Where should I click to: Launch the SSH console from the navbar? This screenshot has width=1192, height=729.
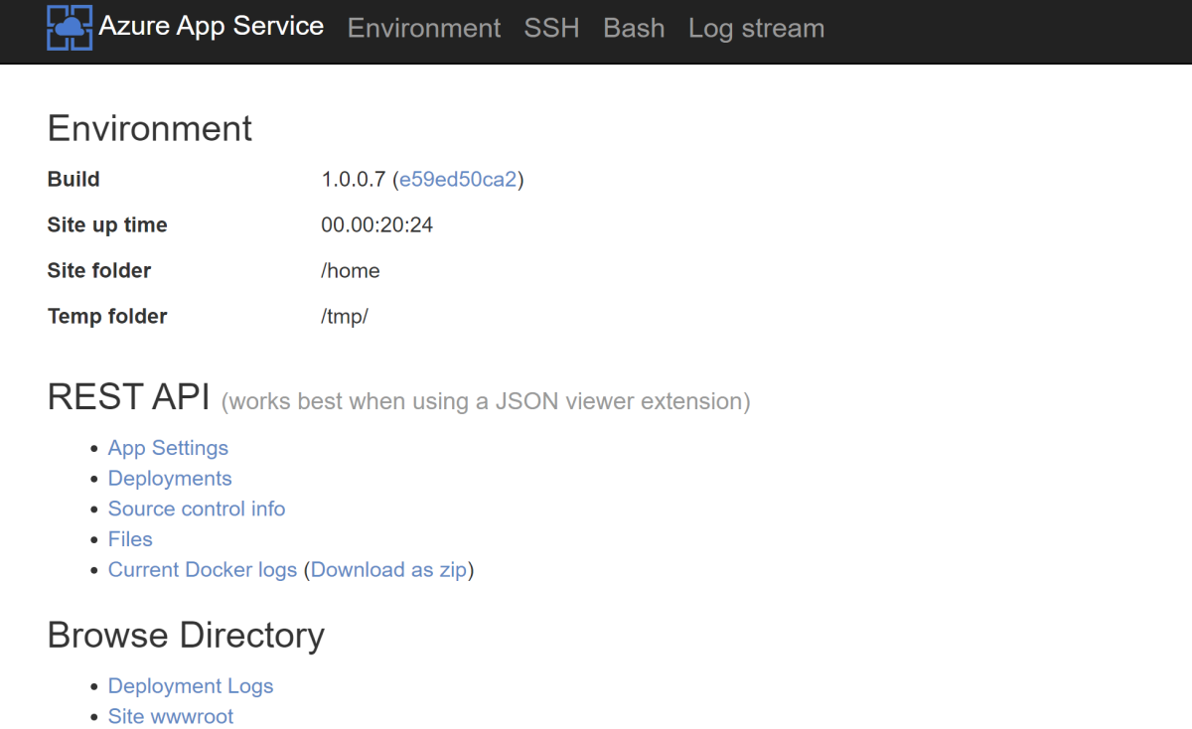click(552, 28)
